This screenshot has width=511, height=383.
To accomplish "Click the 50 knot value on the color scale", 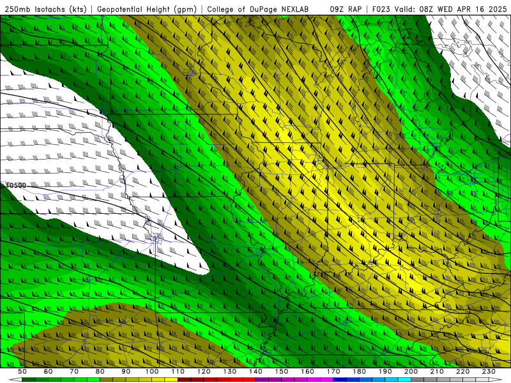I will pyautogui.click(x=22, y=372).
